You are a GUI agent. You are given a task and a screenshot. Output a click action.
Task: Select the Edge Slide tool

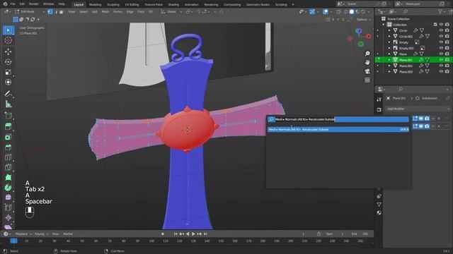click(8, 207)
